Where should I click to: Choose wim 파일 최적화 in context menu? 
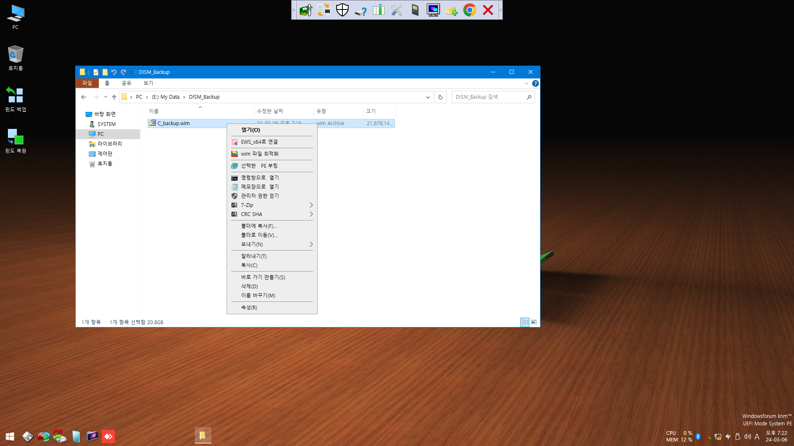(272, 154)
